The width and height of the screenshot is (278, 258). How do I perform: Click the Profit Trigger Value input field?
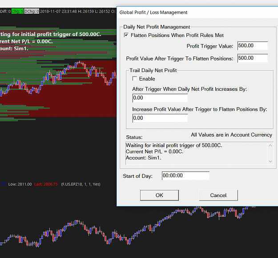coord(253,46)
